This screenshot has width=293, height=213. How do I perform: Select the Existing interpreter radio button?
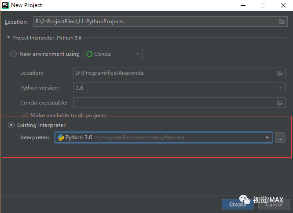click(x=11, y=125)
